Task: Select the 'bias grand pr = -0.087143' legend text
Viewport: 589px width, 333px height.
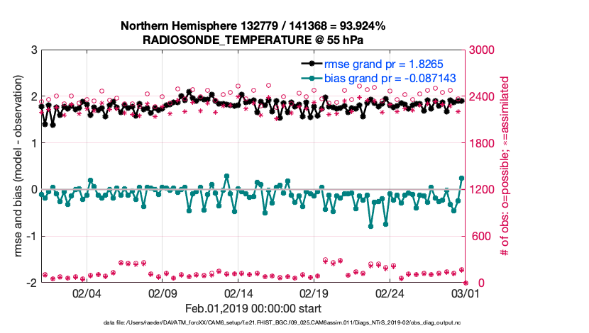Action: [390, 77]
